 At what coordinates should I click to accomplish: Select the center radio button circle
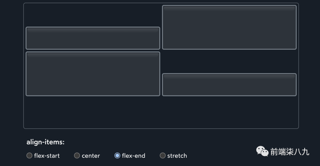point(77,156)
